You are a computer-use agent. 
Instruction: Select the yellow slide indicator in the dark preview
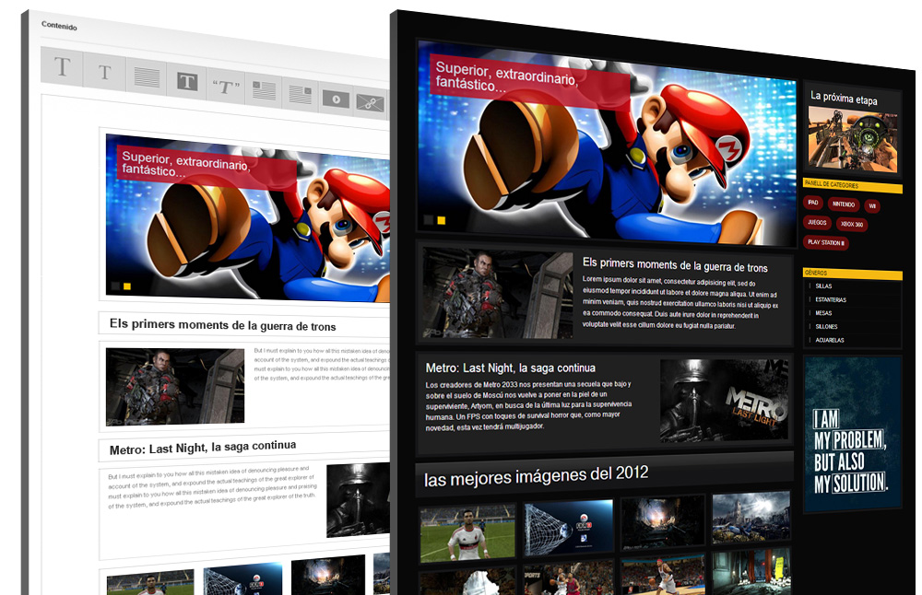(442, 221)
